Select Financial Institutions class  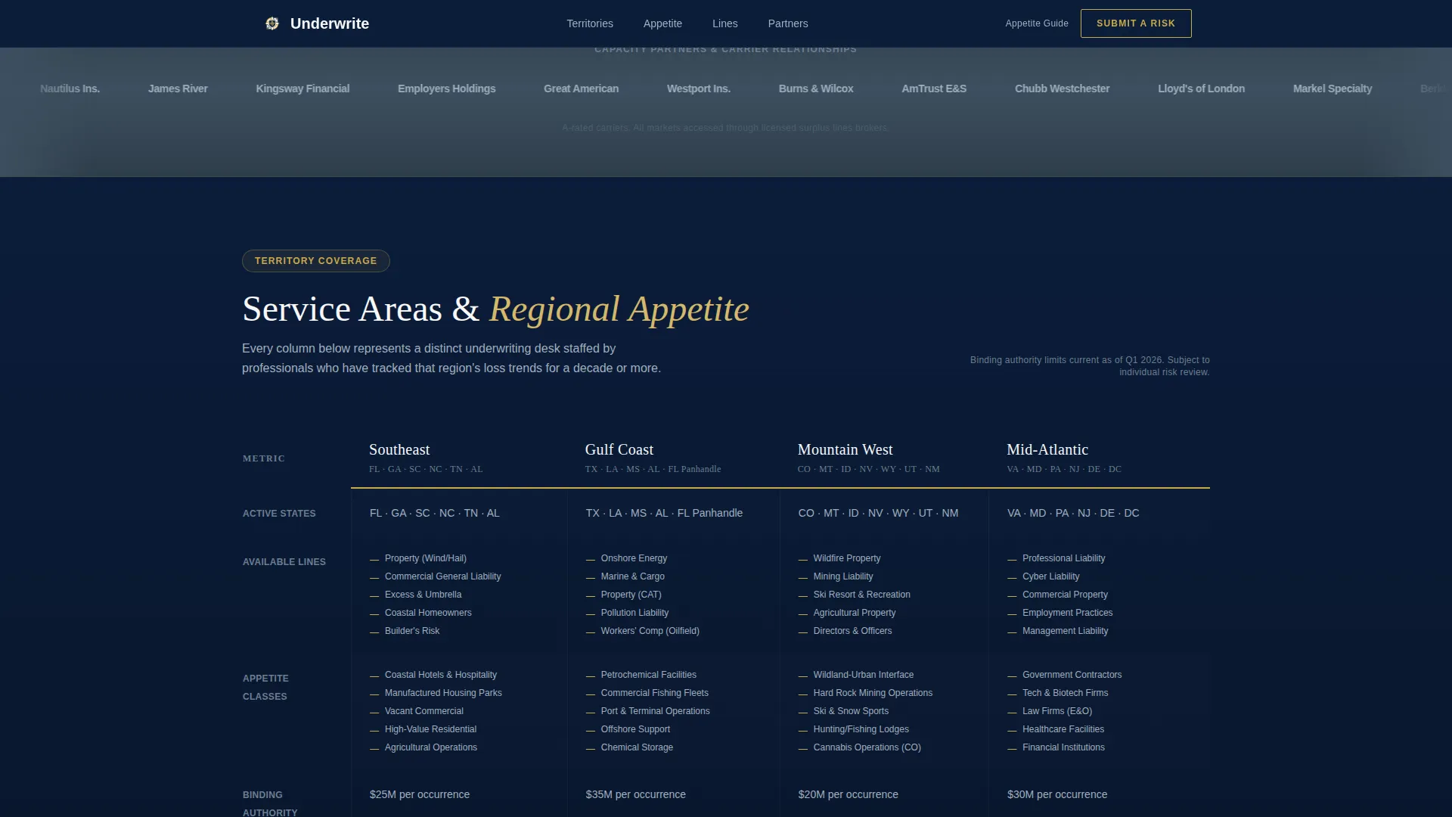pos(1063,747)
